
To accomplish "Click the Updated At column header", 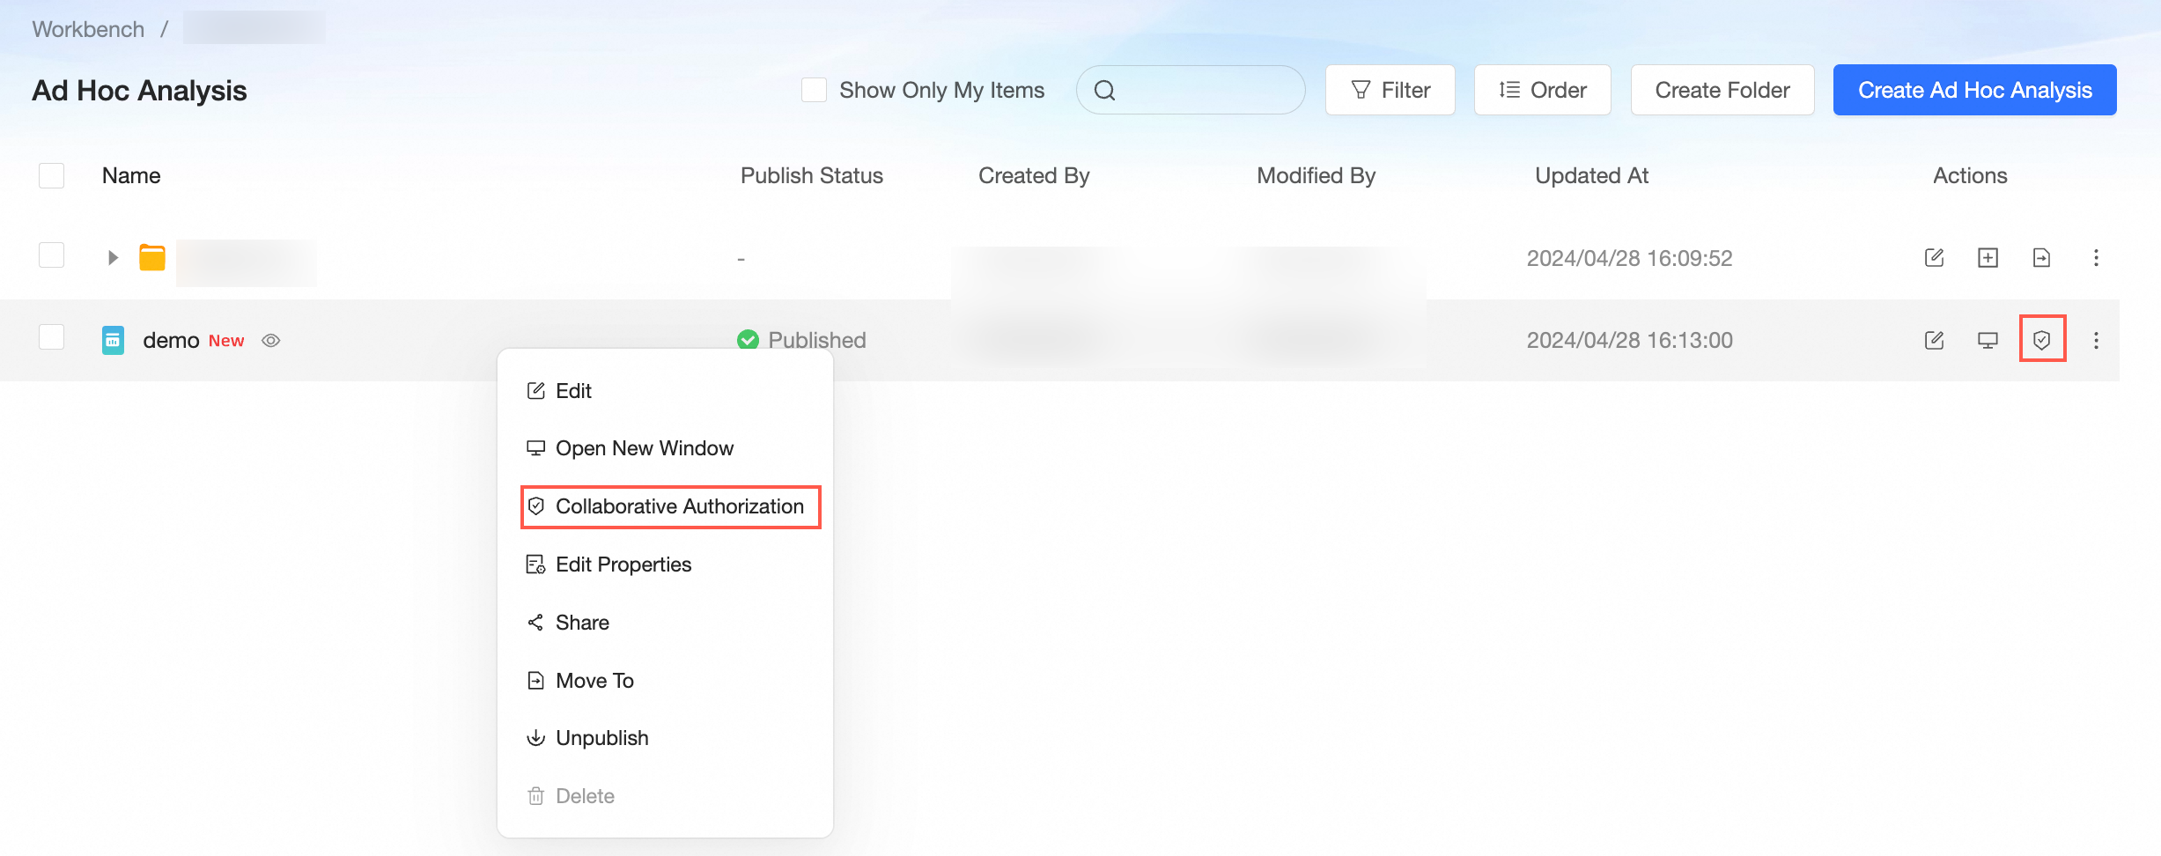I will click(1591, 175).
